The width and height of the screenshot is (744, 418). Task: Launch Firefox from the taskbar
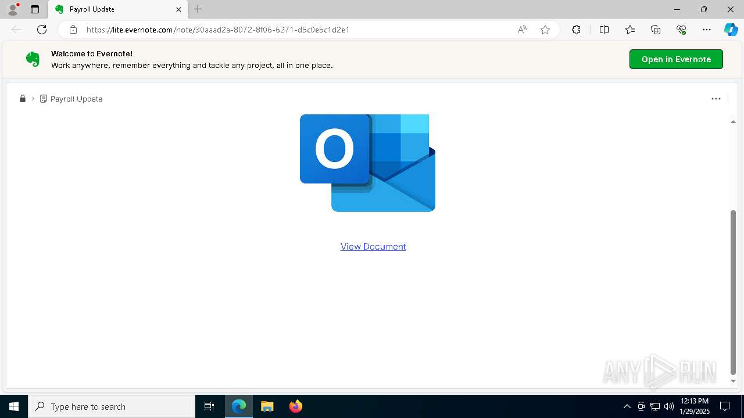pyautogui.click(x=295, y=406)
